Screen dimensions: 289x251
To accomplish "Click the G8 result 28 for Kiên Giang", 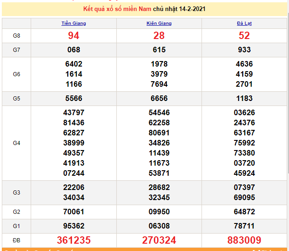I will 159,36.
